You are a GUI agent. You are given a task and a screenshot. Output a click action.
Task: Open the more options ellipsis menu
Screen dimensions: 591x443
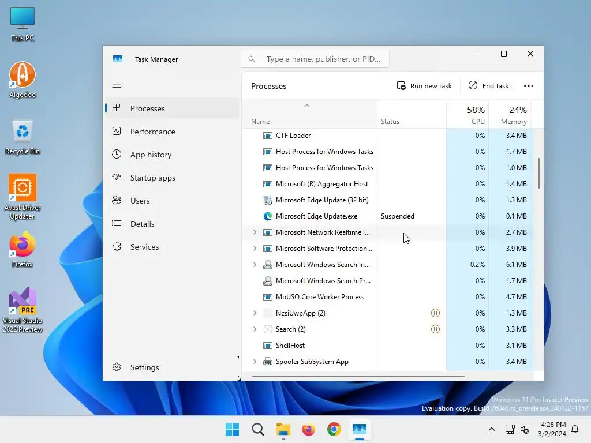[529, 86]
